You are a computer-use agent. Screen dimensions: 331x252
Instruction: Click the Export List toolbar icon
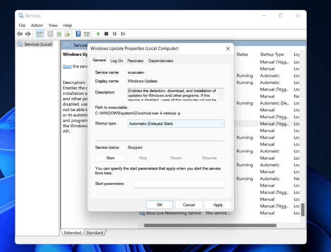pyautogui.click(x=67, y=34)
